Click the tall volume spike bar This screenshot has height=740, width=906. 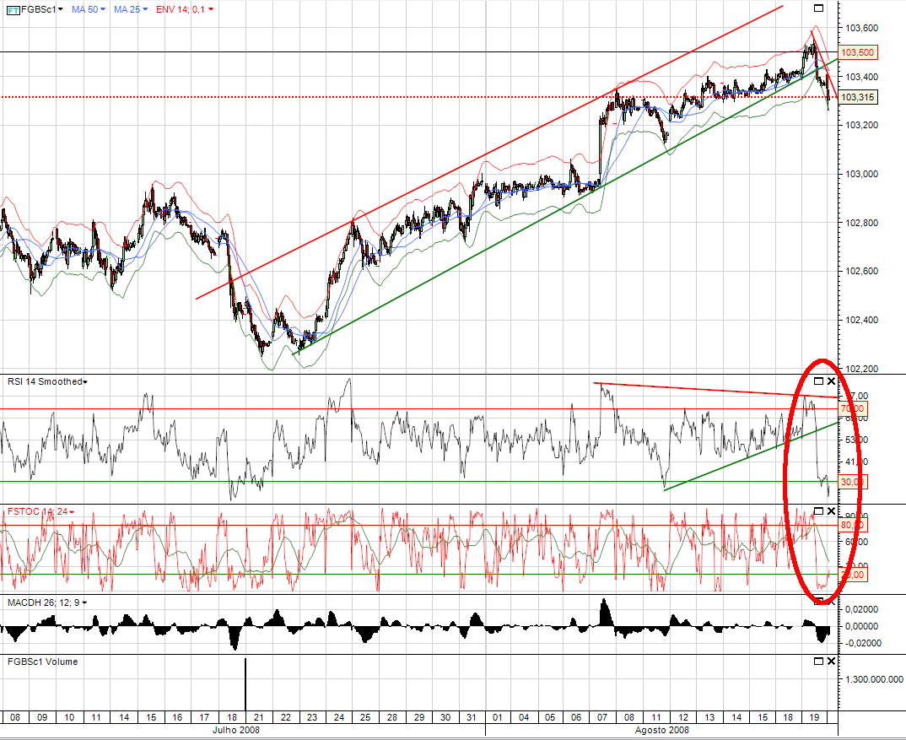tap(245, 684)
